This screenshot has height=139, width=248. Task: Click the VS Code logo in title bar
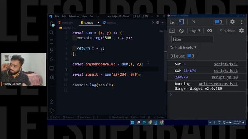pos(50,16)
